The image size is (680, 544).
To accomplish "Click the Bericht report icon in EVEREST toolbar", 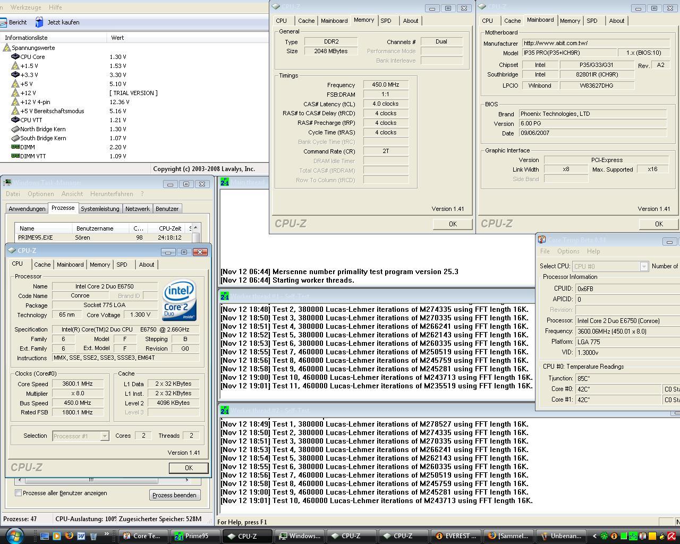I will tap(4, 22).
